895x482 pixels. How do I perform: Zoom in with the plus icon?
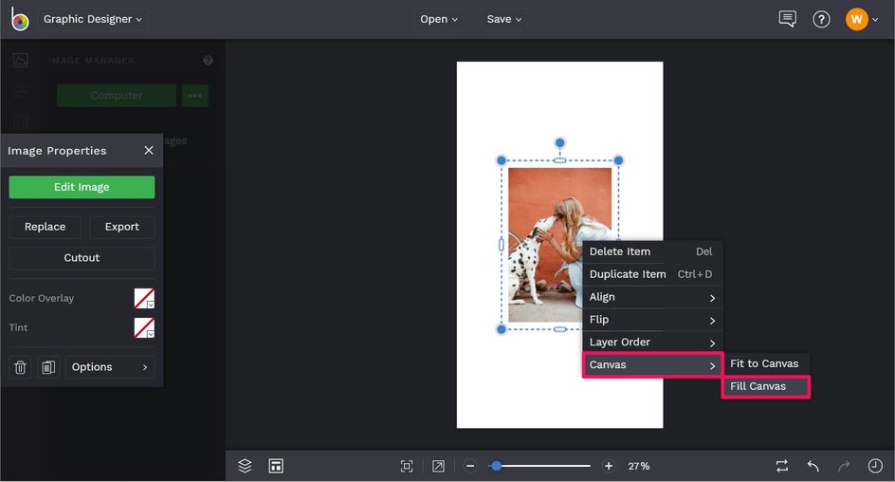pos(609,466)
